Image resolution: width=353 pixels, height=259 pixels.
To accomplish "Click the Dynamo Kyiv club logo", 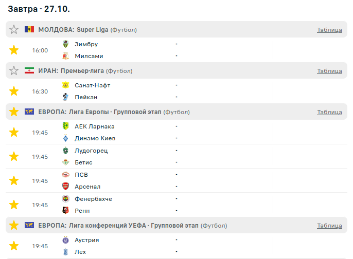I will click(x=65, y=138).
